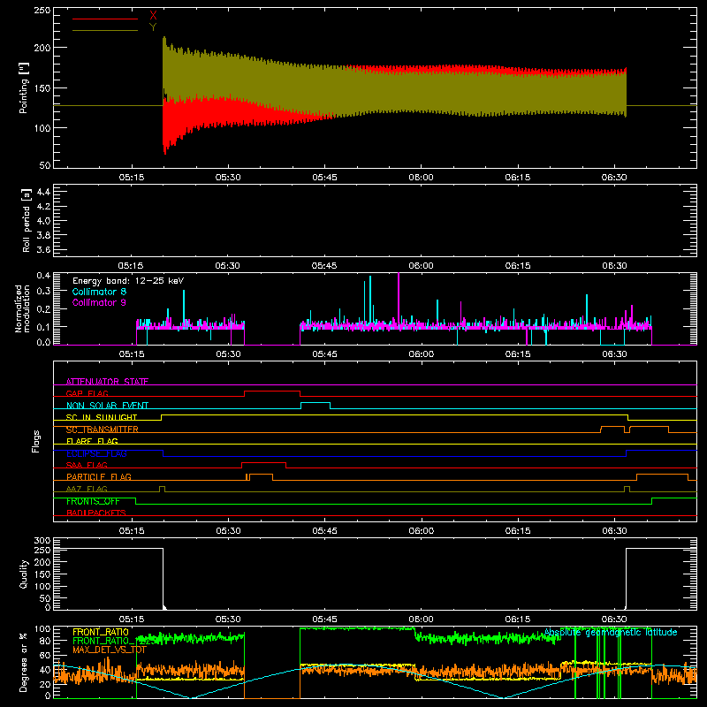Click the 0.4 value on modulation axis
This screenshot has height=707, width=707.
(43, 276)
